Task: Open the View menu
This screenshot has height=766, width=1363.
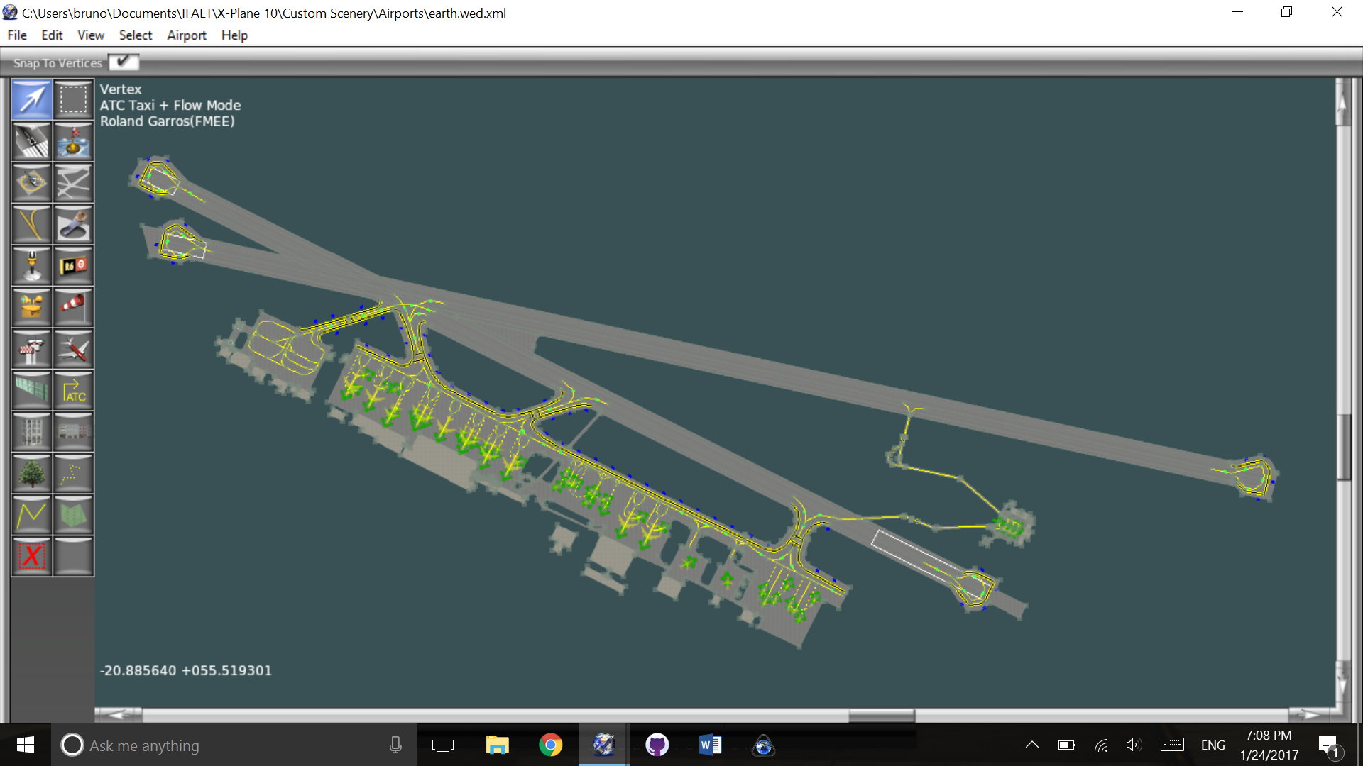Action: (x=90, y=35)
